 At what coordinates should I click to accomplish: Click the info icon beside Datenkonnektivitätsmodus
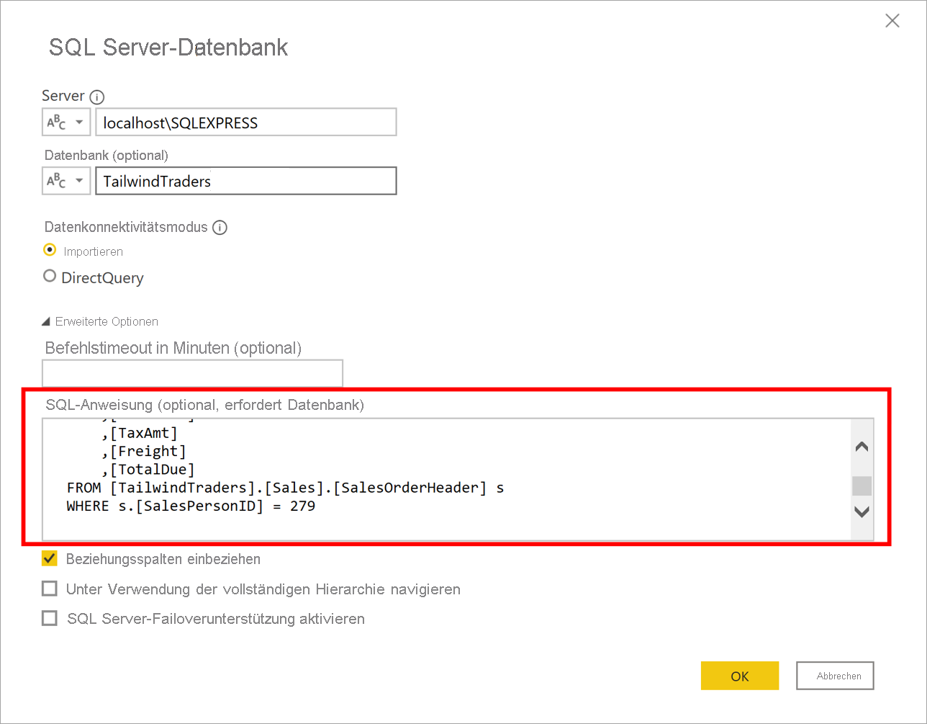220,228
